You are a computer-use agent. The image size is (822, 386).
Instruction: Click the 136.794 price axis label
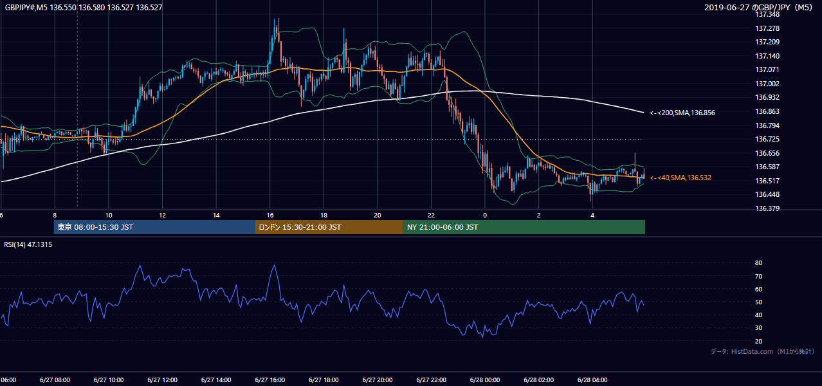[x=767, y=125]
